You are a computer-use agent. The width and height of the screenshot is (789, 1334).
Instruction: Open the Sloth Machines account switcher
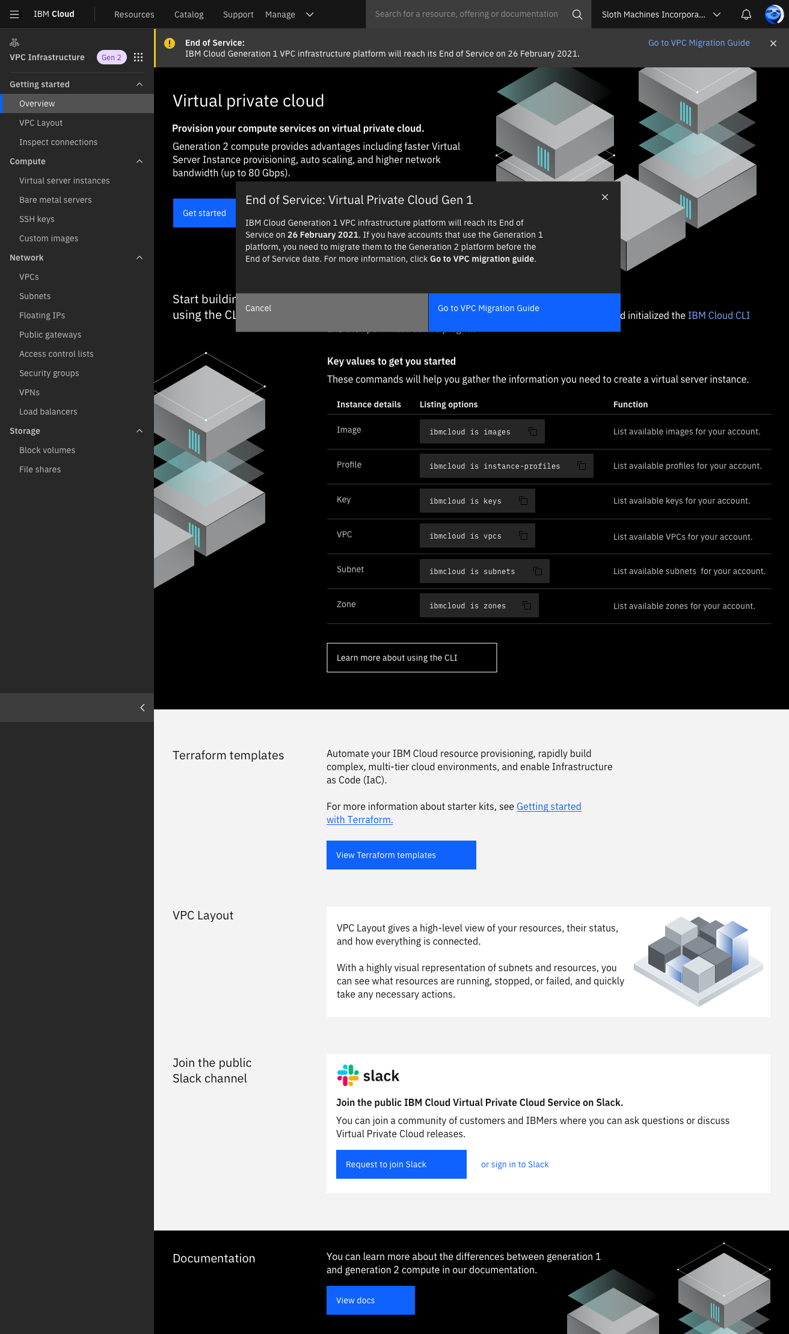661,14
